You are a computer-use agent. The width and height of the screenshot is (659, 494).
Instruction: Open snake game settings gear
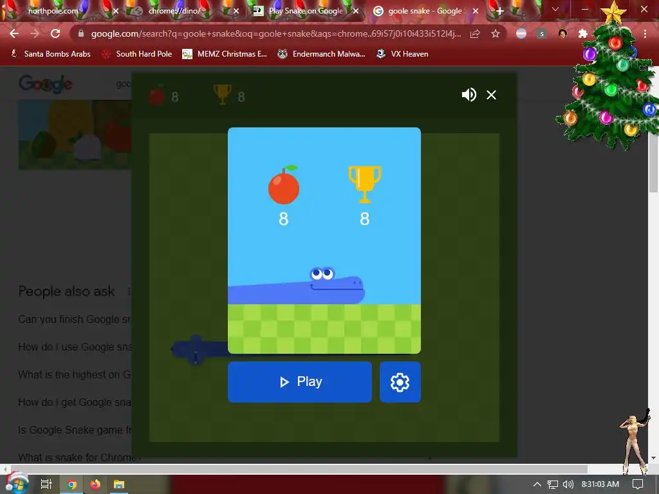tap(400, 382)
